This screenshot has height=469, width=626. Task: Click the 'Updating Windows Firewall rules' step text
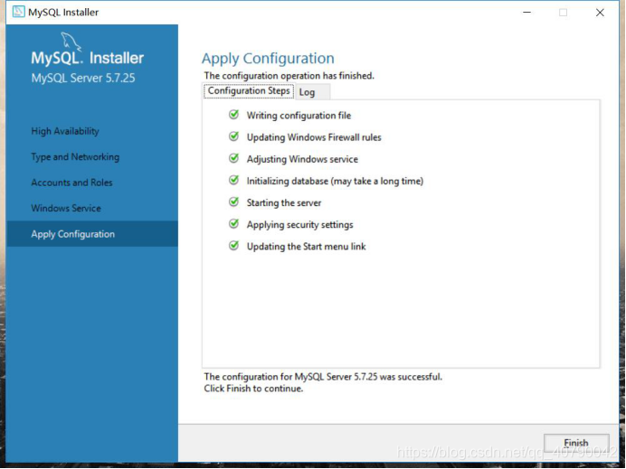[x=314, y=137]
